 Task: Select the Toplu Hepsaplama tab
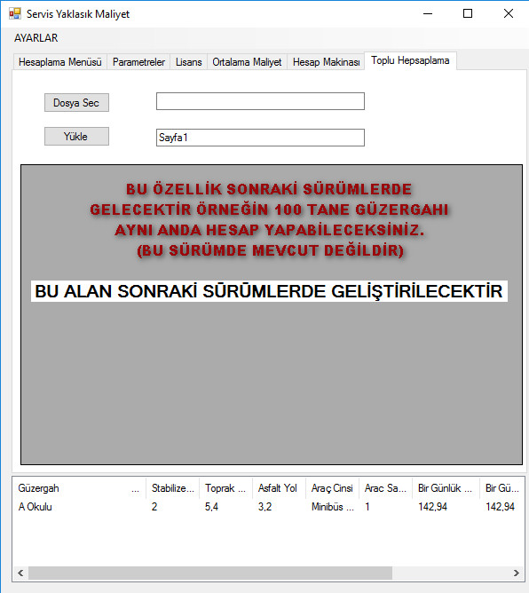(410, 60)
